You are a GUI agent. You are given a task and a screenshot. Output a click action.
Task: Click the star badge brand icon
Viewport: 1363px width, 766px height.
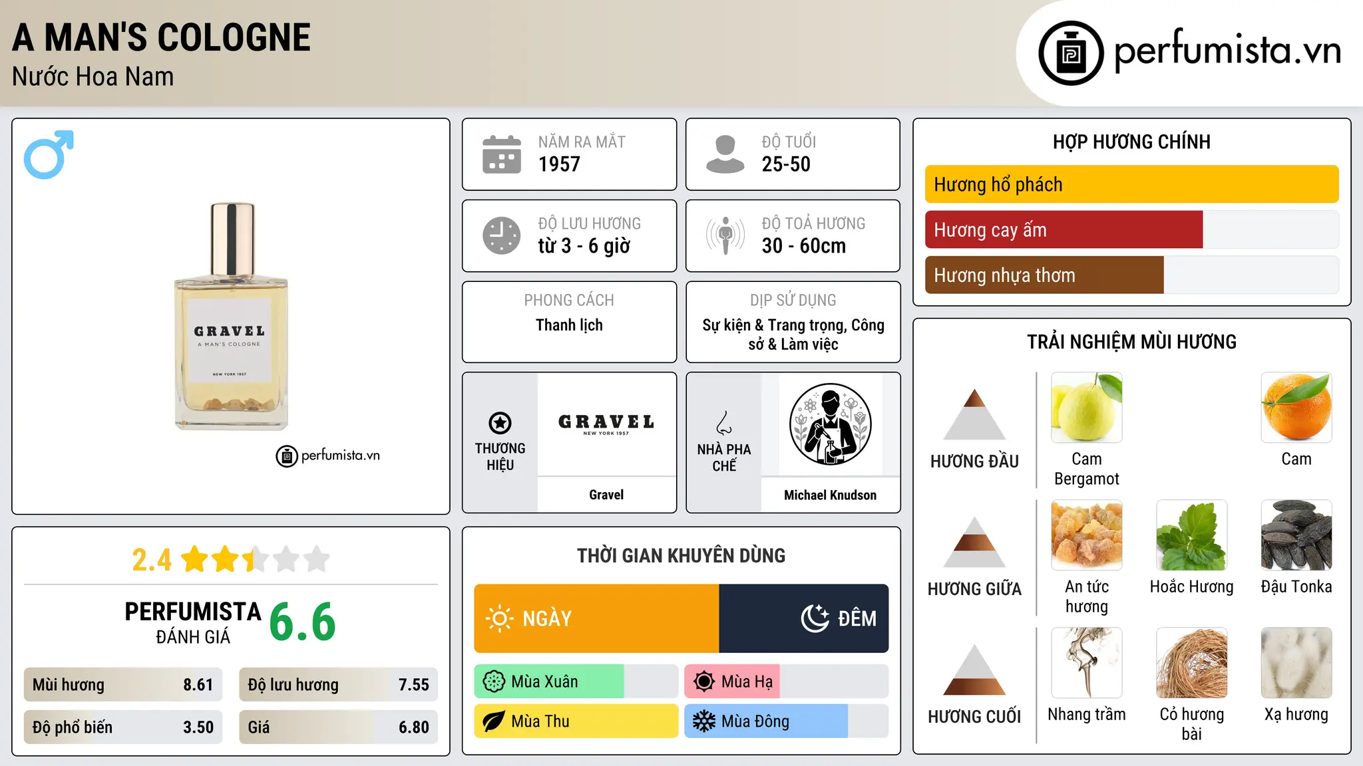point(500,423)
